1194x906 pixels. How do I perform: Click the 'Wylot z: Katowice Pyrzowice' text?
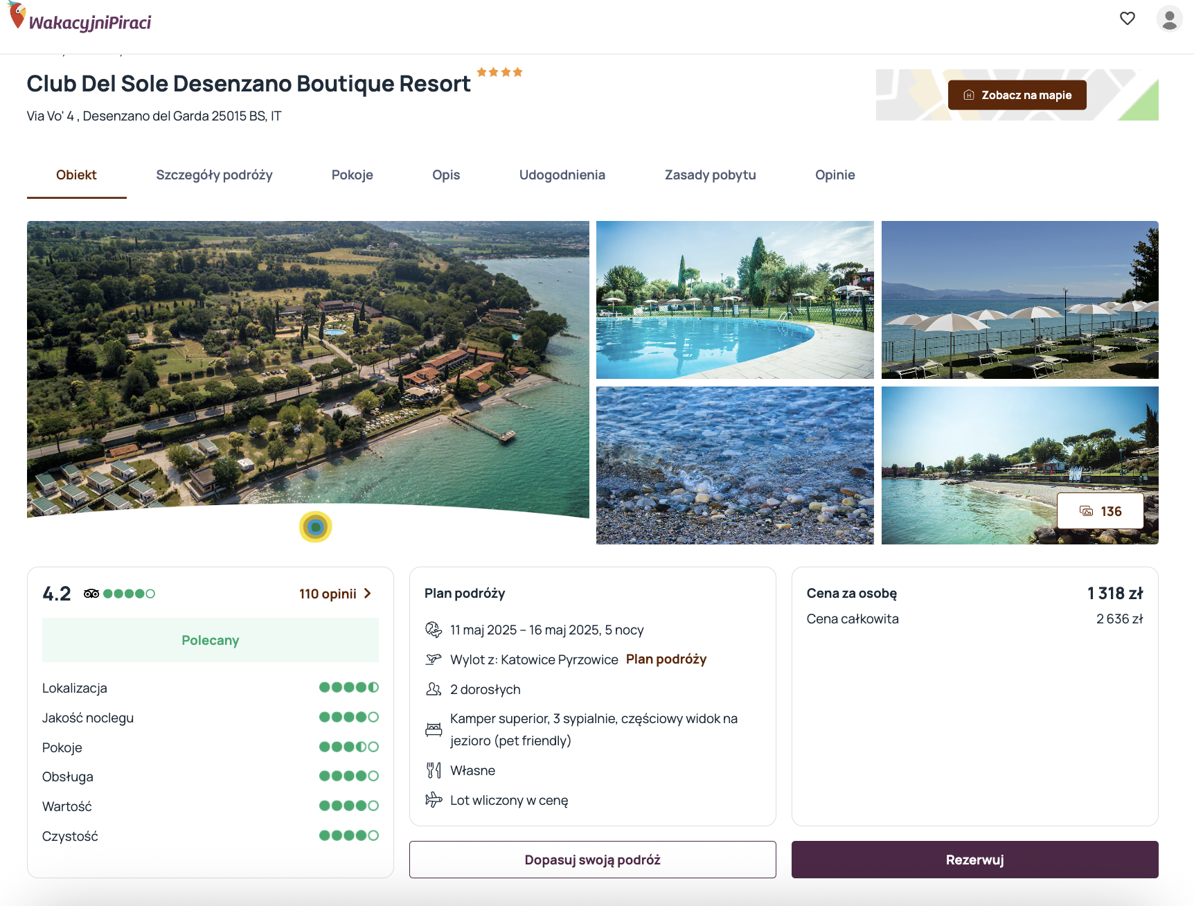coord(534,659)
